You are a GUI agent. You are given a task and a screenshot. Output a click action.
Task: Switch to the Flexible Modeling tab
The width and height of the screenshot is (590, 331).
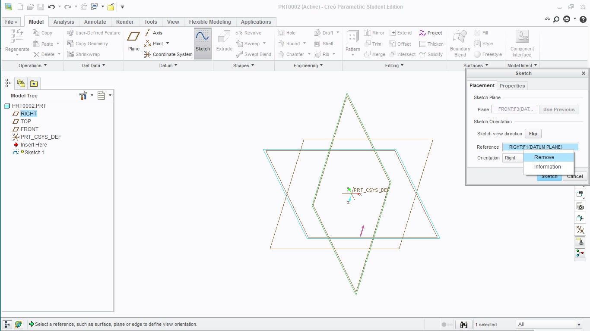coord(210,22)
